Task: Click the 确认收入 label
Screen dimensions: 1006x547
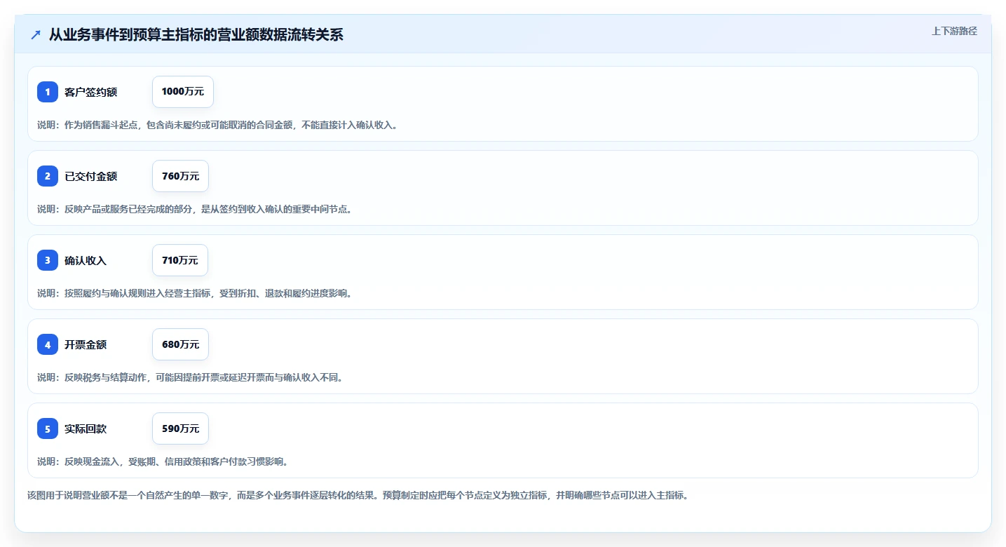Action: pyautogui.click(x=86, y=260)
